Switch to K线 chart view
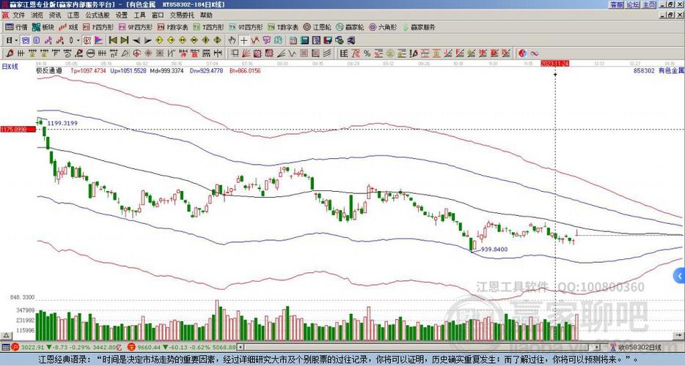 [67, 27]
